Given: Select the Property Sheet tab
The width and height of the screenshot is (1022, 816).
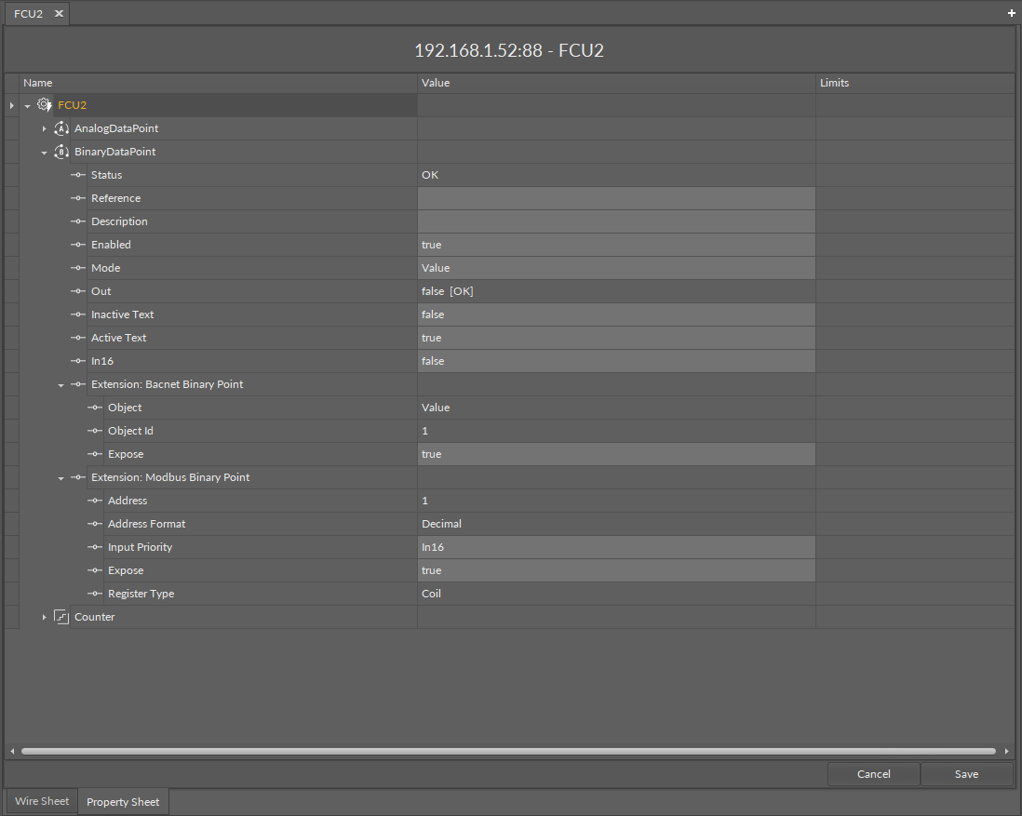Looking at the screenshot, I should (123, 802).
